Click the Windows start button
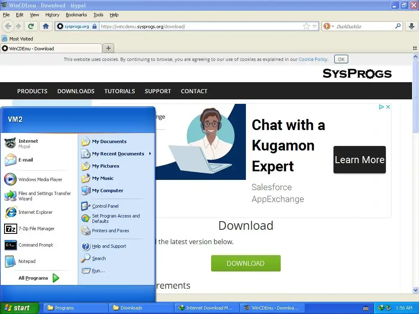The image size is (419, 314). point(19,308)
